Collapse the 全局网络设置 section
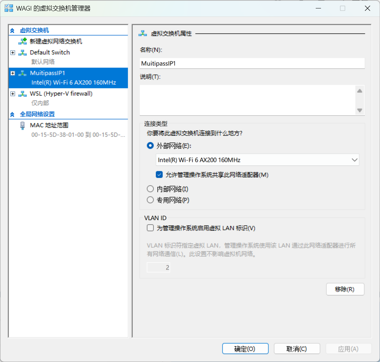This screenshot has height=362, width=380. pos(12,115)
